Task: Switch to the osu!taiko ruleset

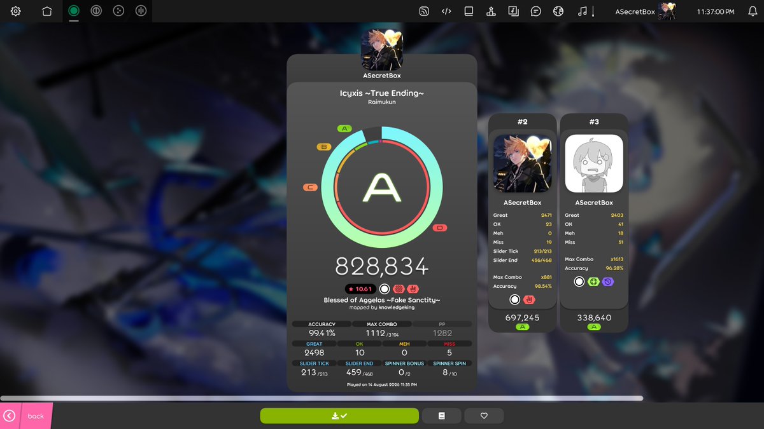Action: coord(96,11)
